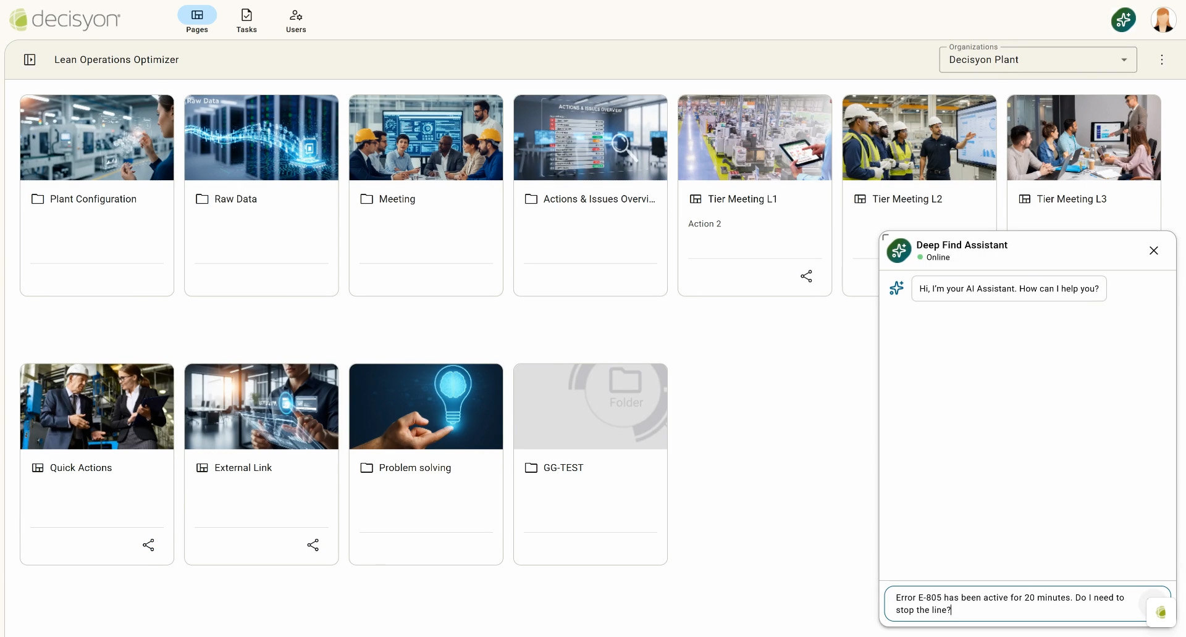The height and width of the screenshot is (637, 1186).
Task: Open the Problem solving title
Action: tap(415, 468)
